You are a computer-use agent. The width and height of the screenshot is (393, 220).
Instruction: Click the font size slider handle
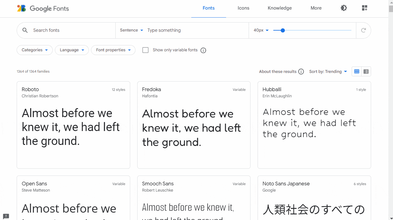coord(283,30)
